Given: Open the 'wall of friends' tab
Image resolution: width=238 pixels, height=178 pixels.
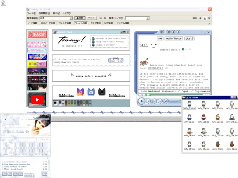Looking at the screenshot, I should [174, 38].
